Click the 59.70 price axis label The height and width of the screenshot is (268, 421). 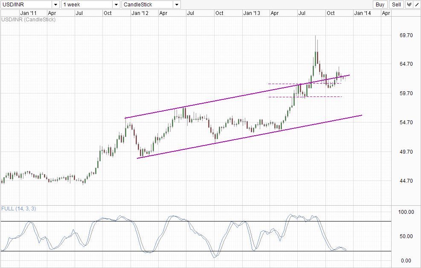coord(406,93)
